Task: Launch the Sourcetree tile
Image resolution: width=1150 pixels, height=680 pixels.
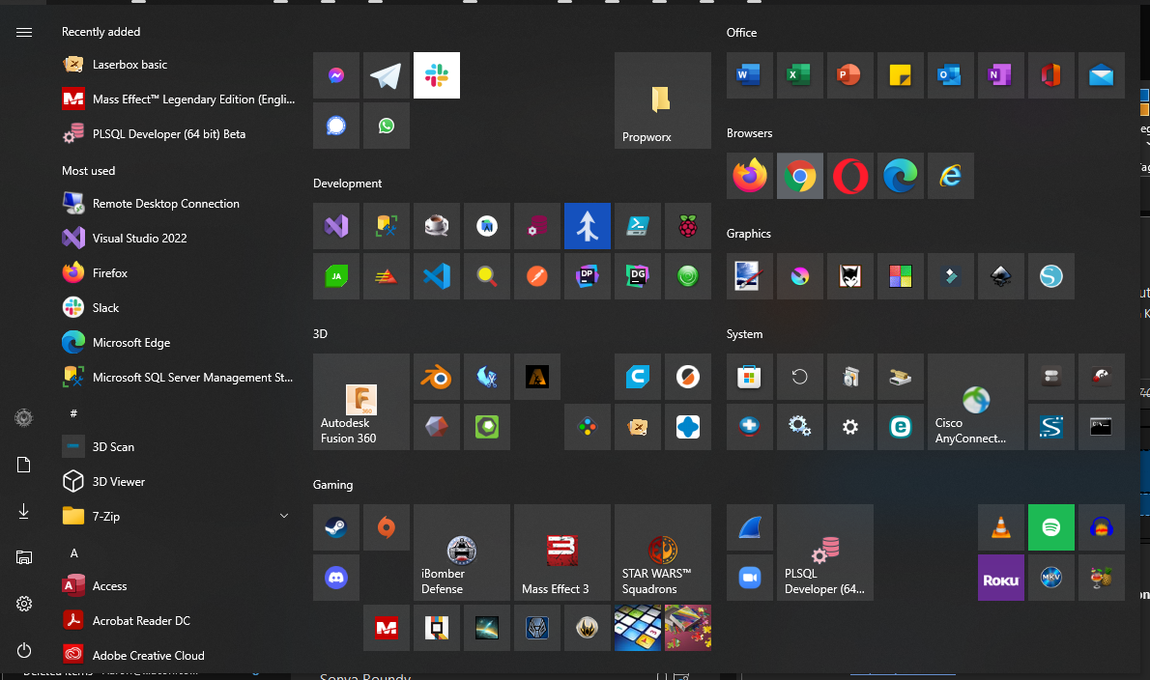Action: tap(587, 226)
